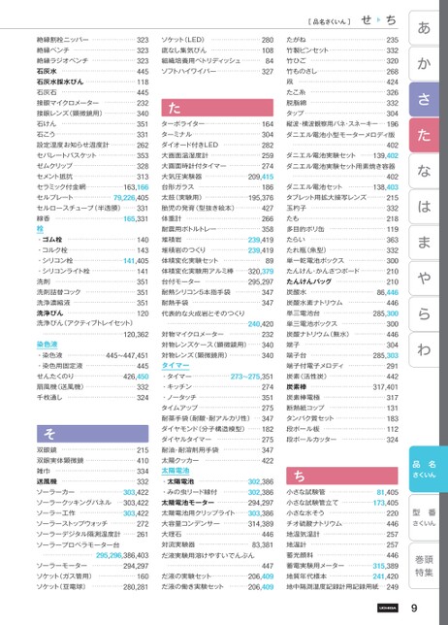Open the underlined 太陽電池 category heading
The image size is (448, 625).
(176, 471)
